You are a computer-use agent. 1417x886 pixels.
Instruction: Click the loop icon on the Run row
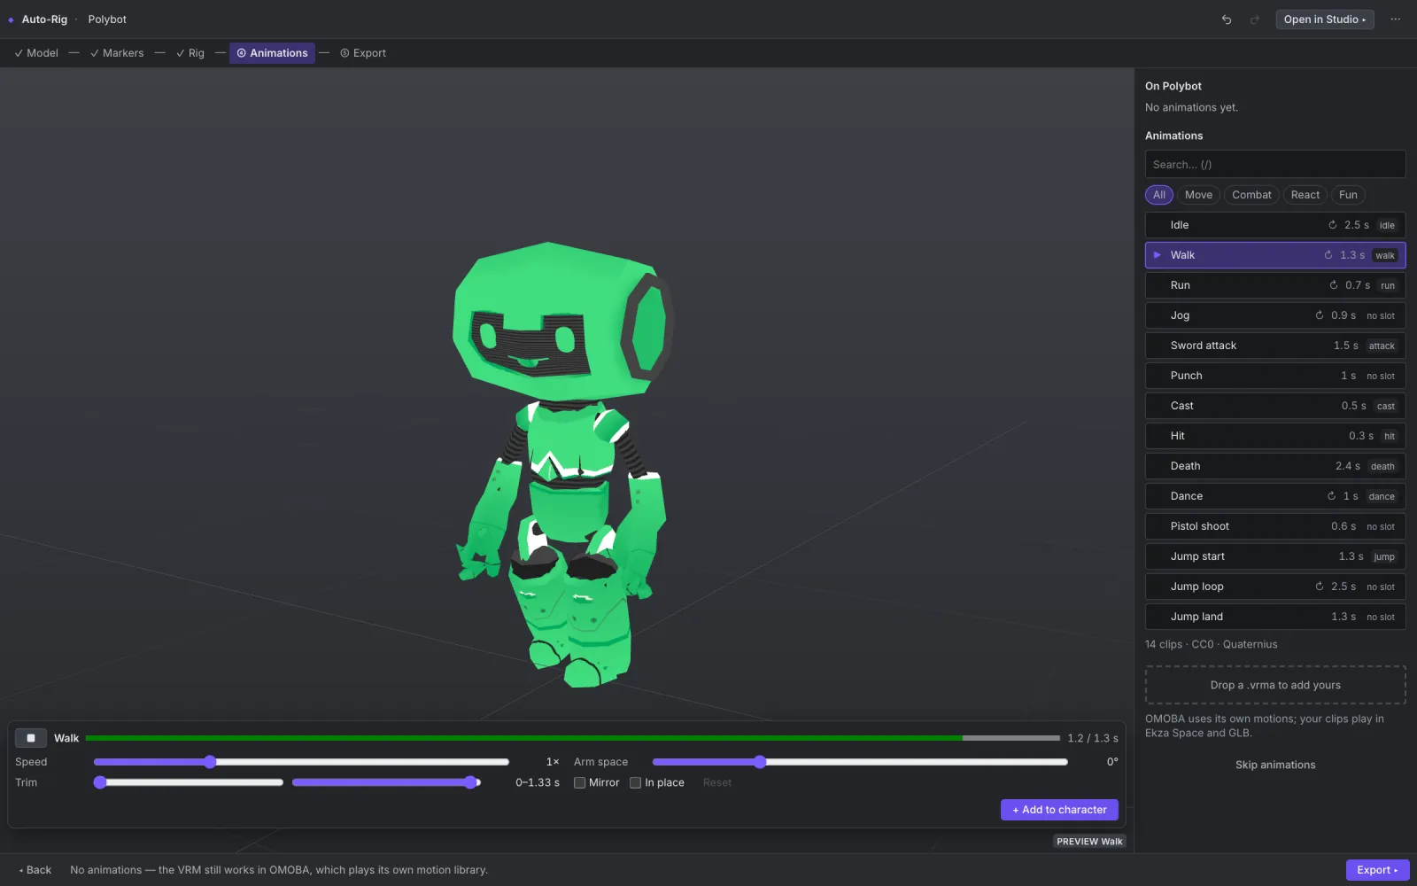coord(1333,285)
